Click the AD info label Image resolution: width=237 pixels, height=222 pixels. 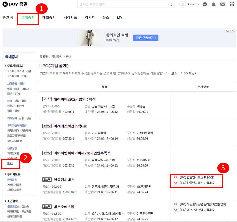(228, 31)
